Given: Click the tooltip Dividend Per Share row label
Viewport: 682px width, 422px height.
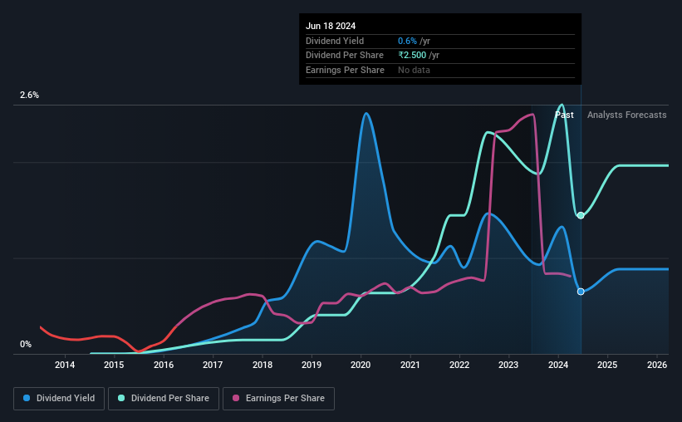Looking at the screenshot, I should (x=345, y=56).
